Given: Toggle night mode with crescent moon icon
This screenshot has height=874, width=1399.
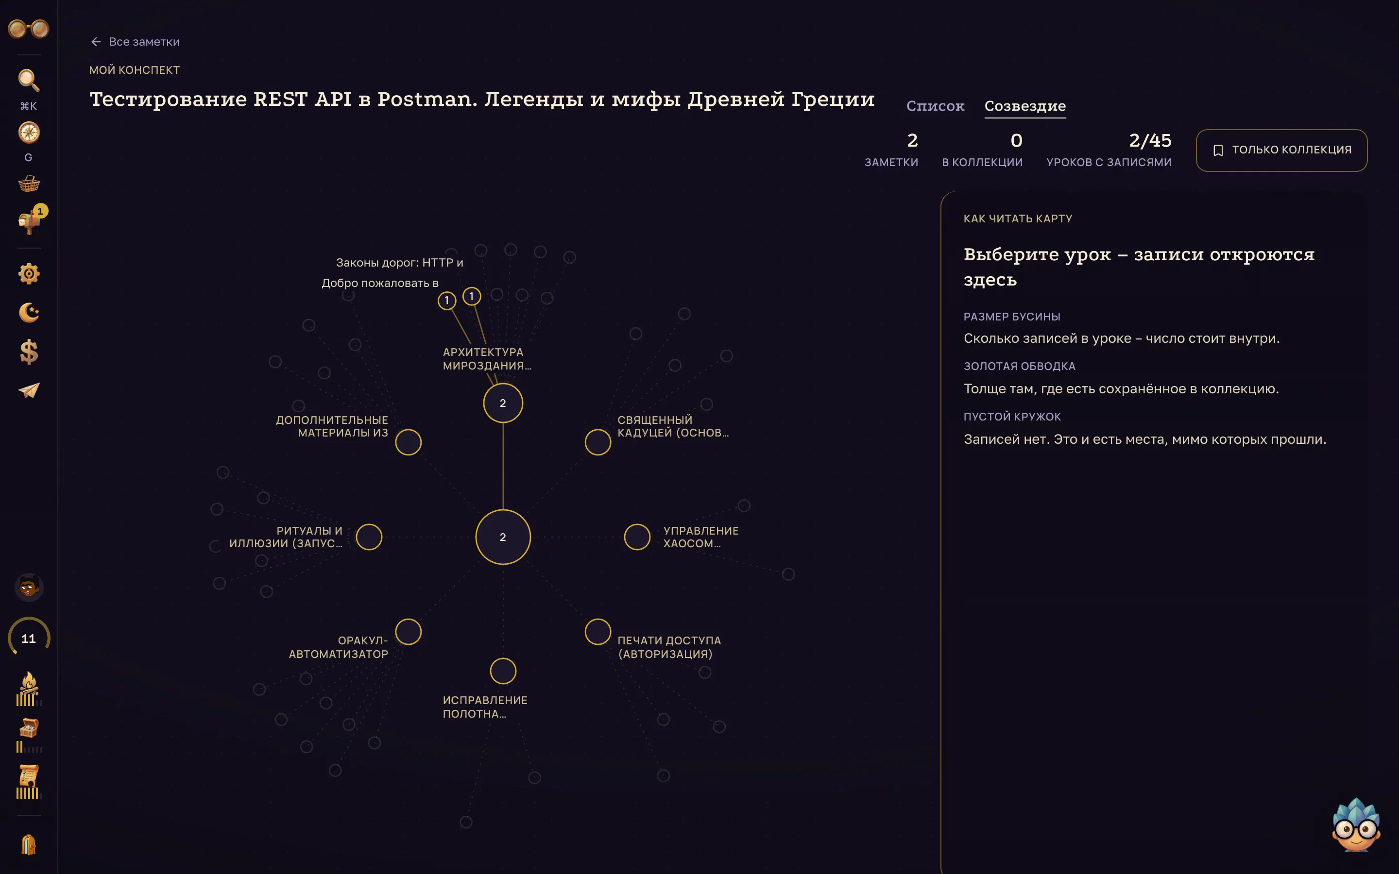Looking at the screenshot, I should point(28,313).
